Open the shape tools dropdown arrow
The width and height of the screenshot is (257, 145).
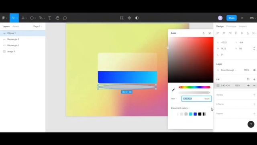pos(35,18)
